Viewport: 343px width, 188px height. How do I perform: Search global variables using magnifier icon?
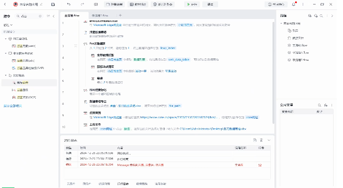click(320, 105)
